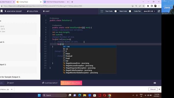Open the tab search chevron
174x98 pixels.
point(143,2)
